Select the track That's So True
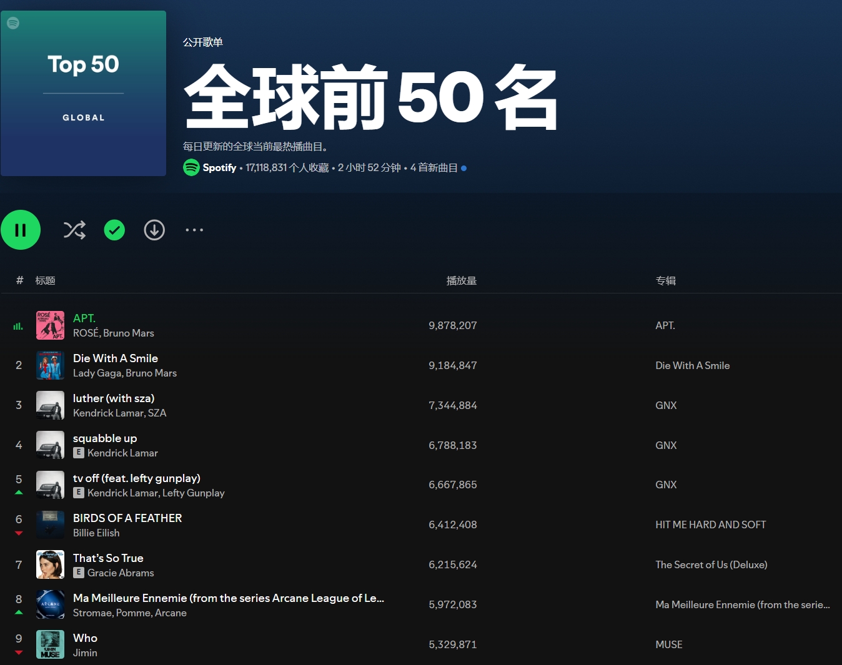This screenshot has width=842, height=665. (x=108, y=558)
